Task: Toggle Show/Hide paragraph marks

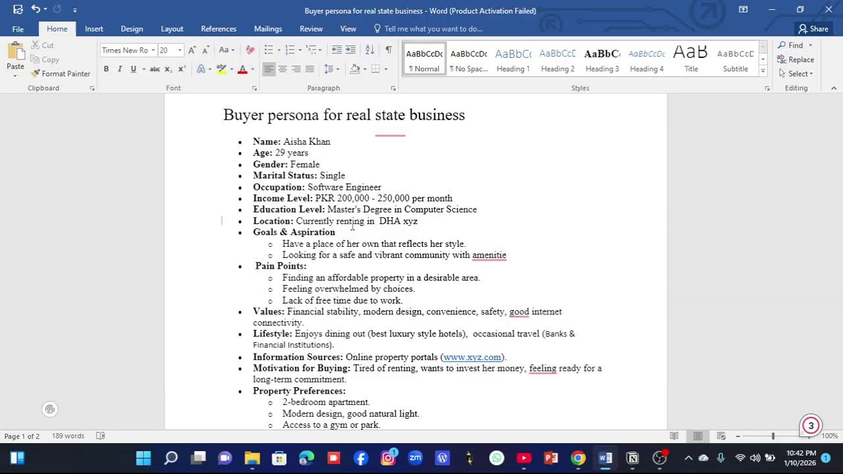Action: pos(389,50)
